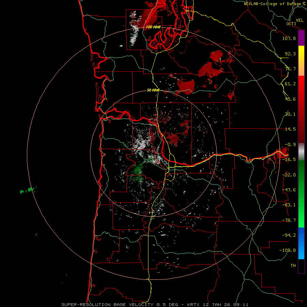
Task: Click the NEXLAB-College of DuPage credit text
Action: (273, 4)
